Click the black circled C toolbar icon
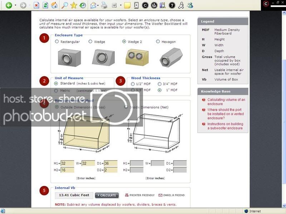The width and height of the screenshot is (286, 214). [x=145, y=5]
